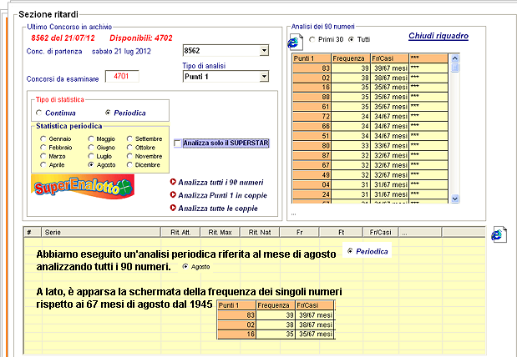This screenshot has height=357, width=517.
Task: Click the Rit. Att. column header
Action: tap(180, 232)
